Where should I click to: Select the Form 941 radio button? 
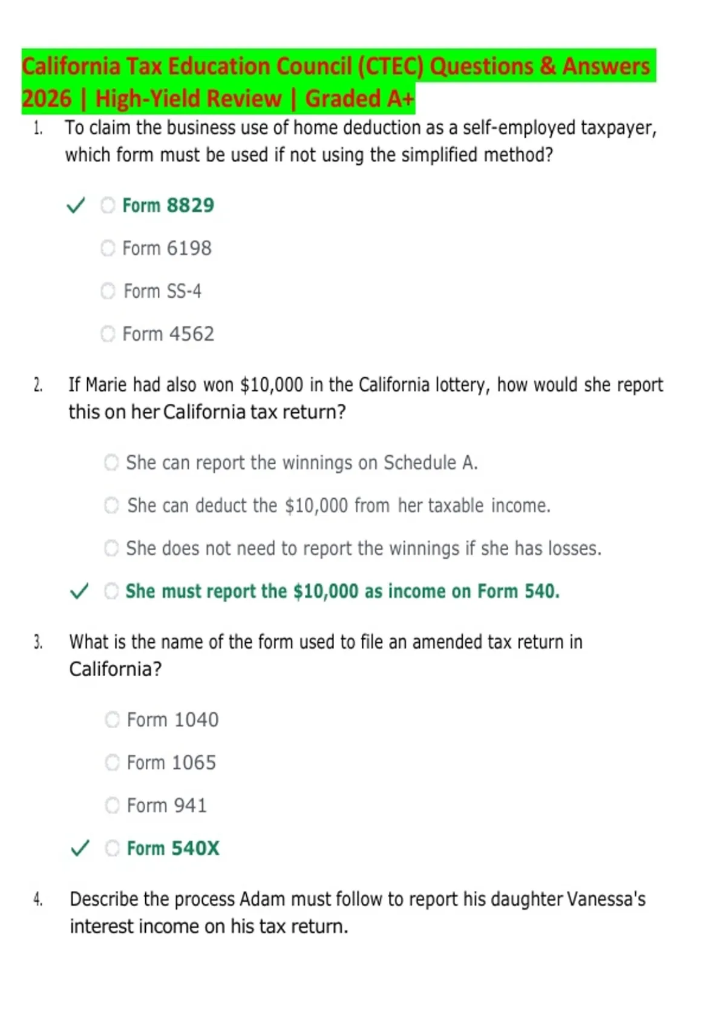click(113, 806)
